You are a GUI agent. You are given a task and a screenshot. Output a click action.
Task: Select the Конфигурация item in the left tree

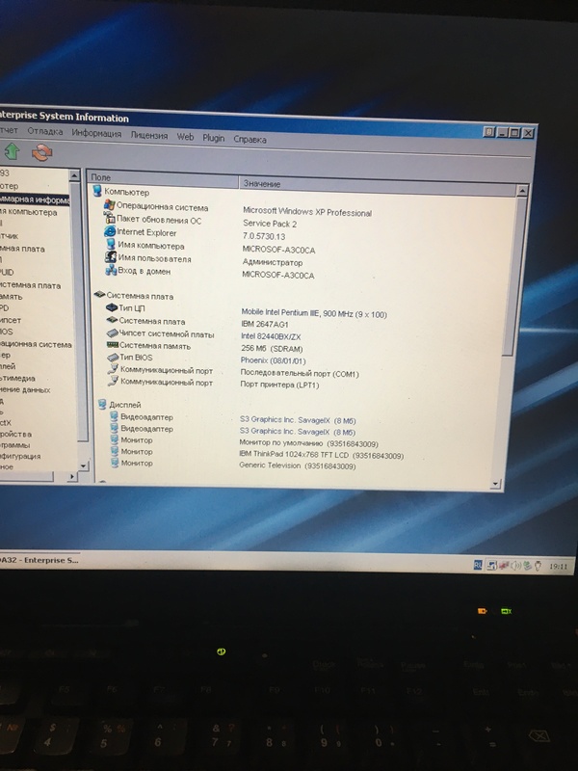pyautogui.click(x=20, y=456)
